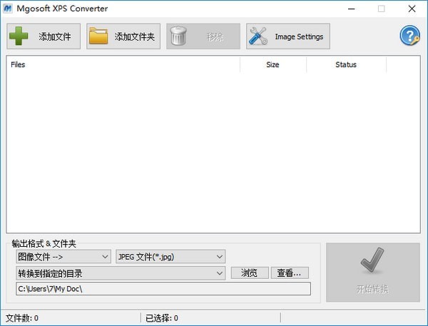
Task: Click the green plus add-file icon
Action: [x=19, y=36]
